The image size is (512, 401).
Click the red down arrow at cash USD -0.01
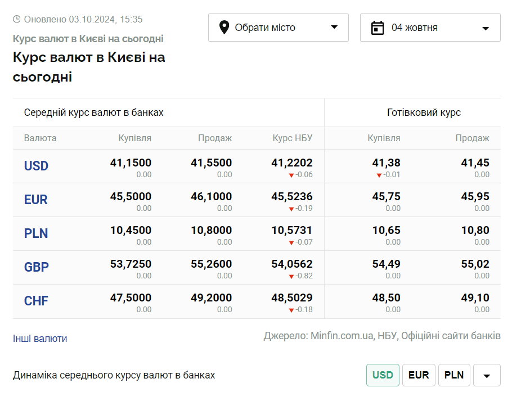pos(379,175)
